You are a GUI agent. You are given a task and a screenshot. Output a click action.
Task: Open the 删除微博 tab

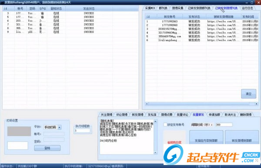coord(246,115)
